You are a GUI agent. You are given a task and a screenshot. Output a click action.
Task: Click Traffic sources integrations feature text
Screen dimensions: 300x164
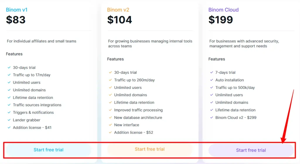(x=37, y=105)
